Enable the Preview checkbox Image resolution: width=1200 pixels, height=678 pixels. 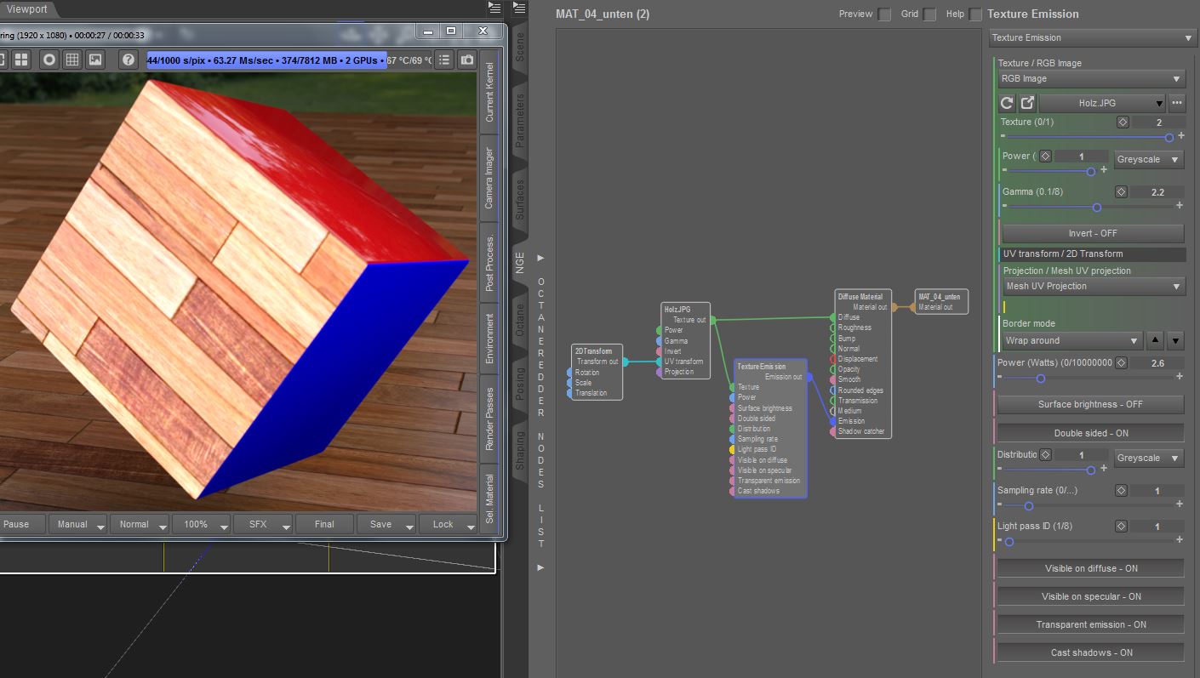[885, 14]
